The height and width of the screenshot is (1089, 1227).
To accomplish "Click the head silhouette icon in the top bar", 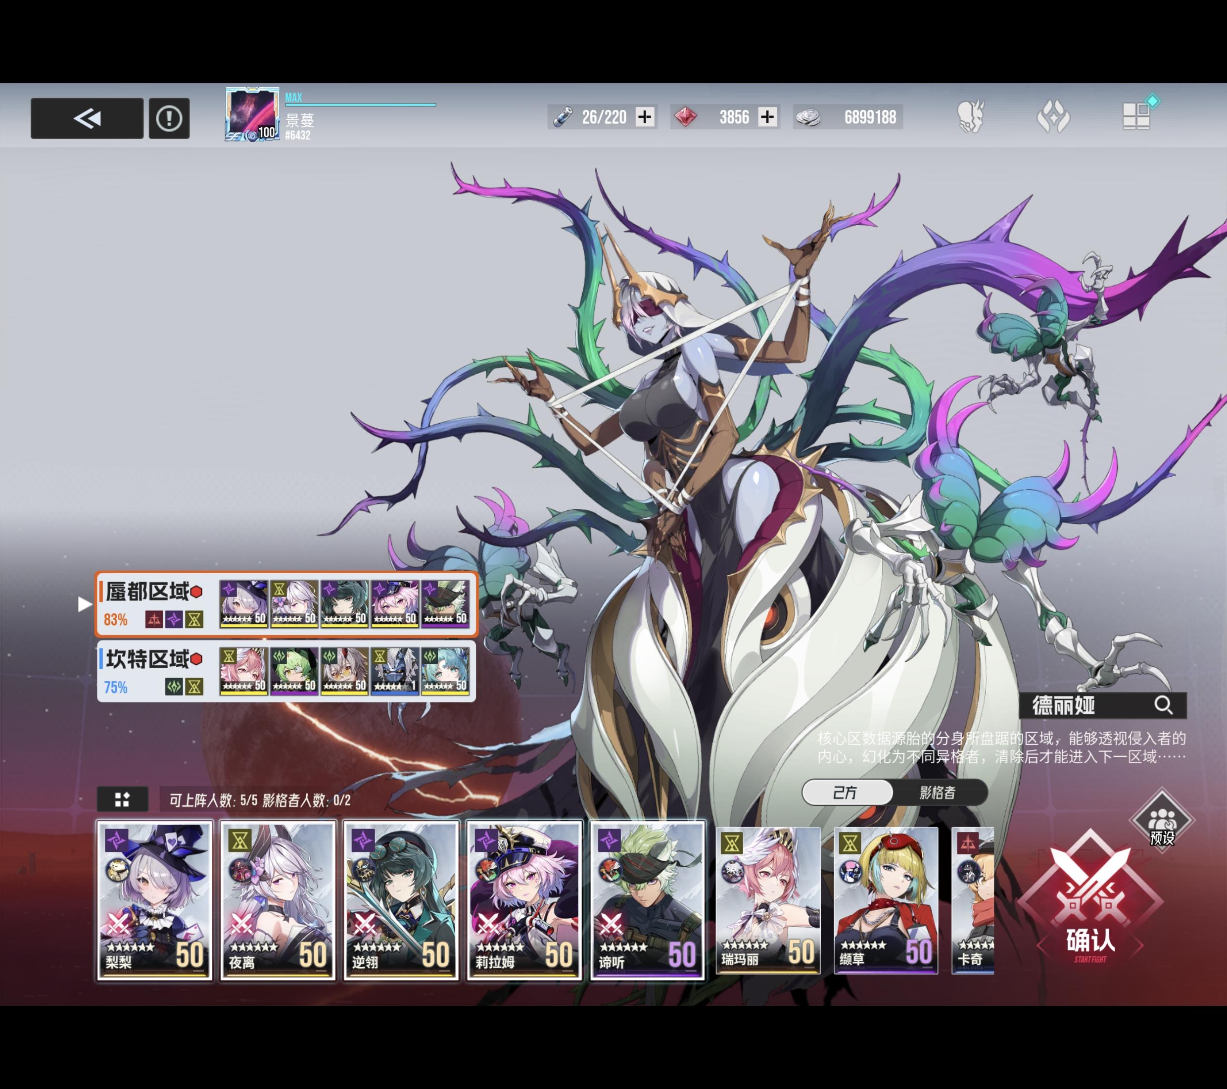I will 971,116.
